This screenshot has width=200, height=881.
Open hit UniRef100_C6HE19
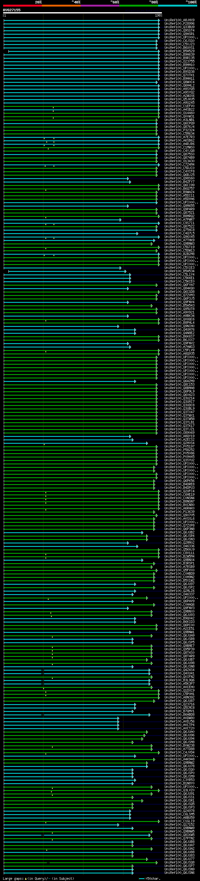tap(179, 494)
